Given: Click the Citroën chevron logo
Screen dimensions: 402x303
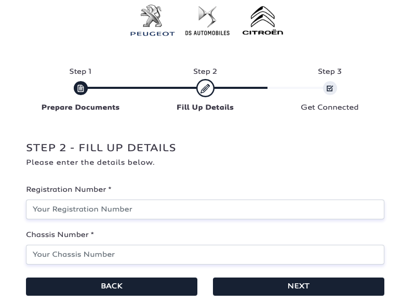Looking at the screenshot, I should tap(263, 17).
